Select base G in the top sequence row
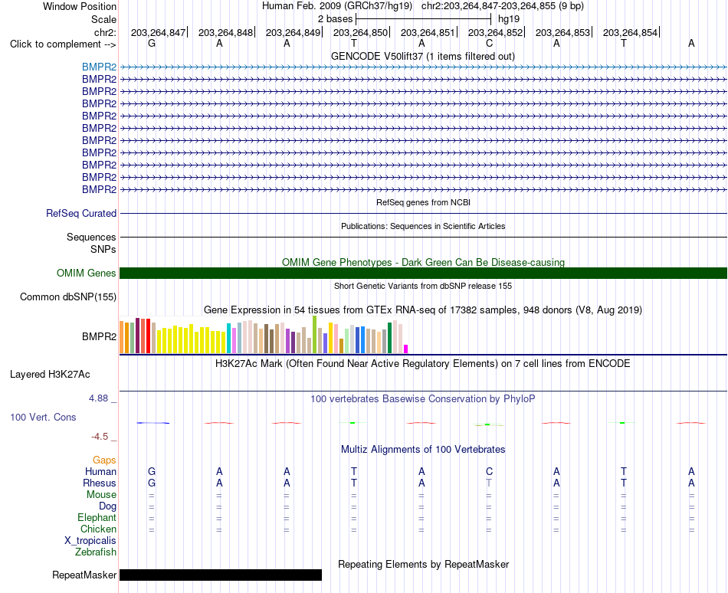 point(152,44)
